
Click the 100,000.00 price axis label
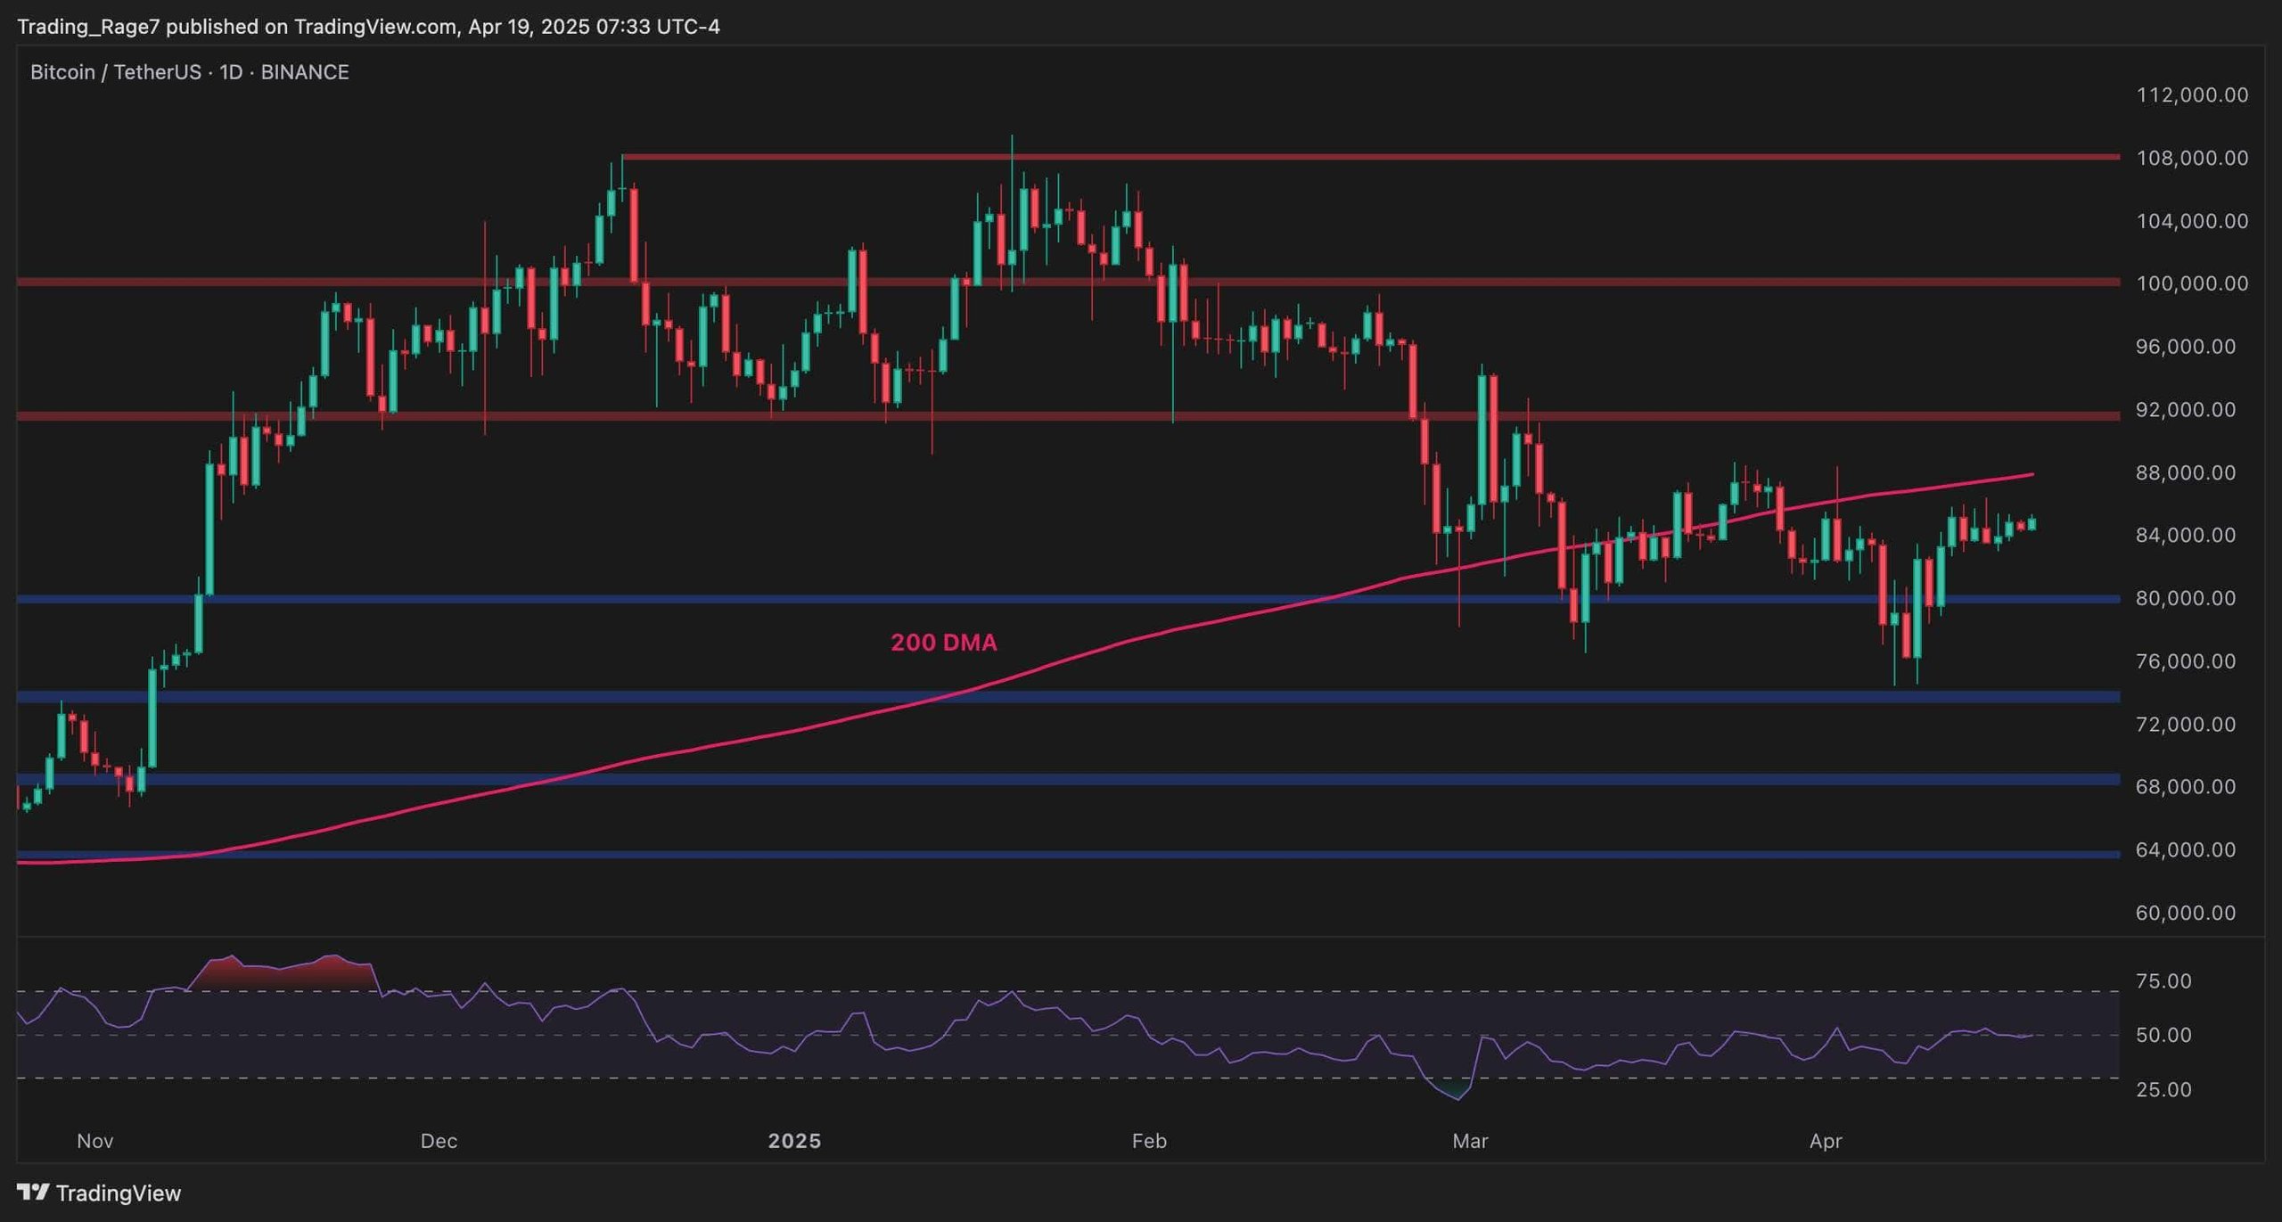(x=2191, y=283)
